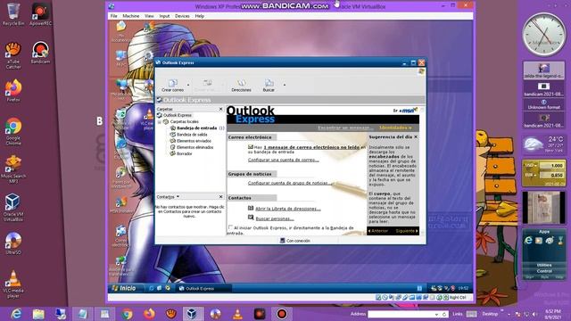Viewport: 571px width, 321px height.
Task: Open the Machine menu in VirtualBox
Action: pyautogui.click(x=131, y=16)
